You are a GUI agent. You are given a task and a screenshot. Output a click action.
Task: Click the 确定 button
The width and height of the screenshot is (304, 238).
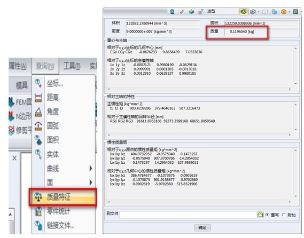click(x=202, y=227)
